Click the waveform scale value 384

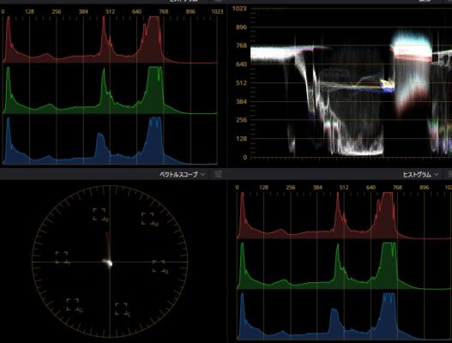[242, 101]
